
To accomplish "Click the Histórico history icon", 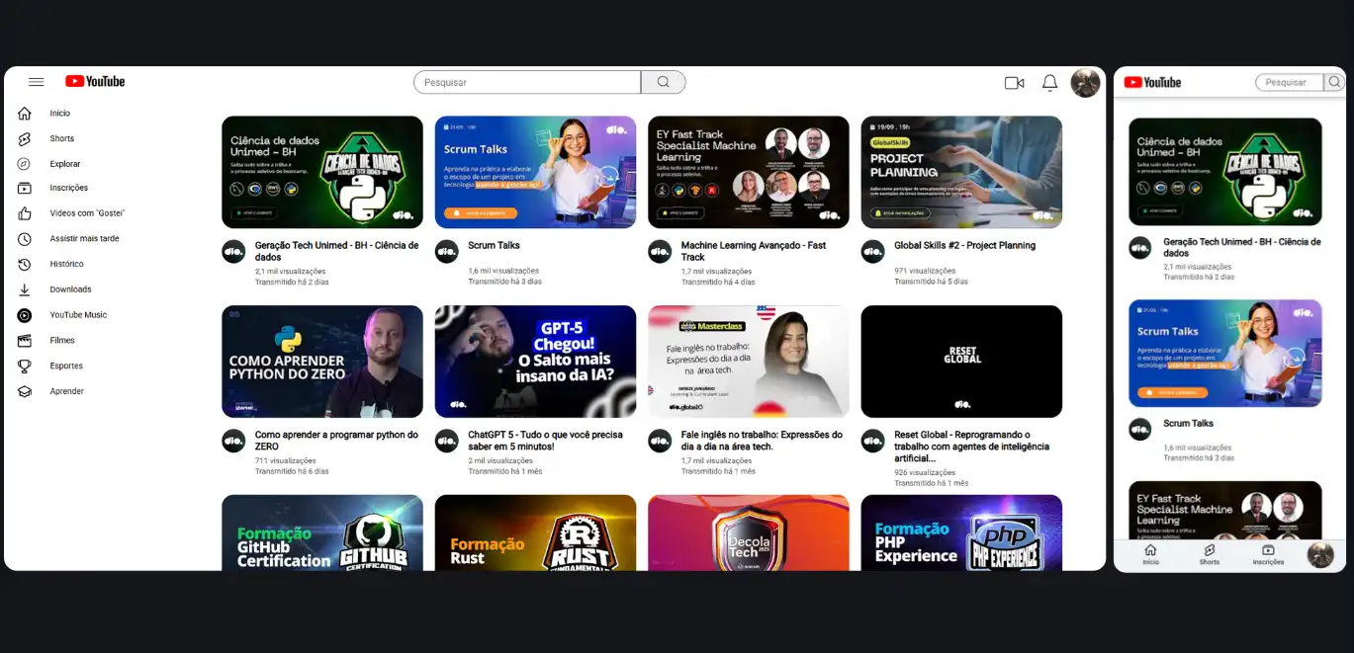I will pyautogui.click(x=25, y=264).
